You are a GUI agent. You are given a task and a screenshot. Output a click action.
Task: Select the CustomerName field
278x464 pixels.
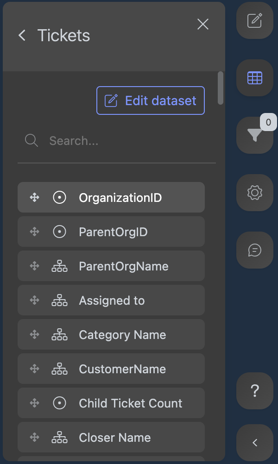click(x=111, y=369)
